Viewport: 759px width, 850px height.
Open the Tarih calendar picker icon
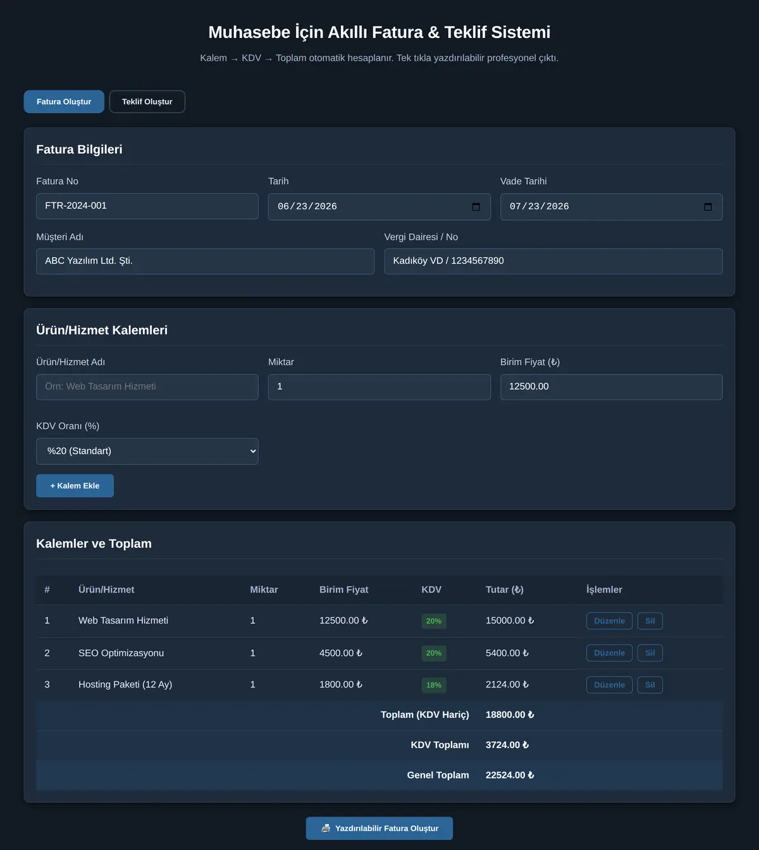pos(476,207)
